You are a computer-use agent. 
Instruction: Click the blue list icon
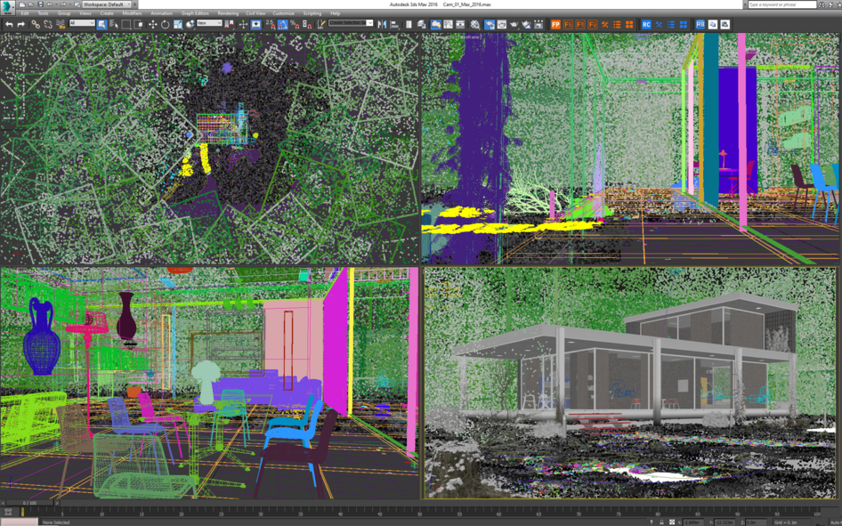[671, 24]
